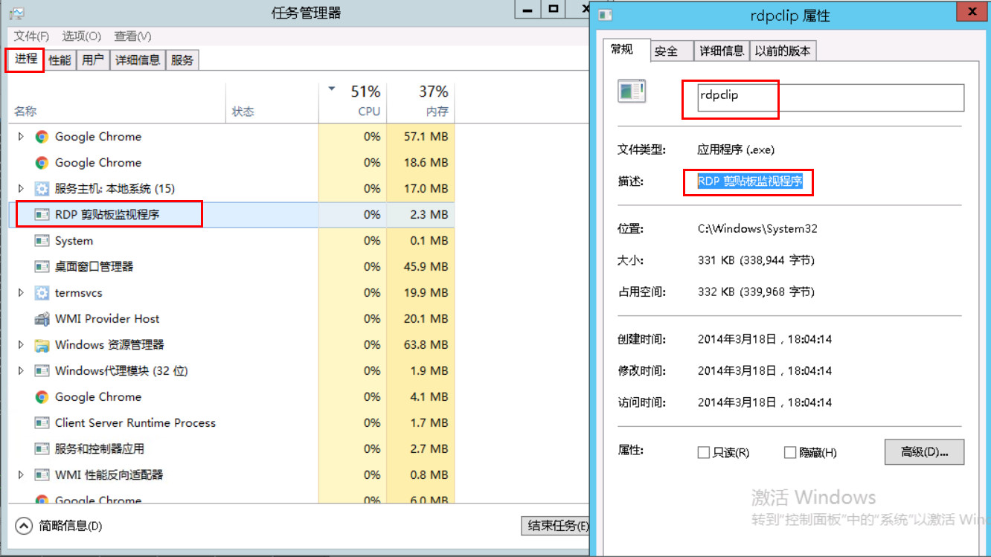Click the 服务和控制器应用 process icon
This screenshot has height=557, width=991.
42,449
